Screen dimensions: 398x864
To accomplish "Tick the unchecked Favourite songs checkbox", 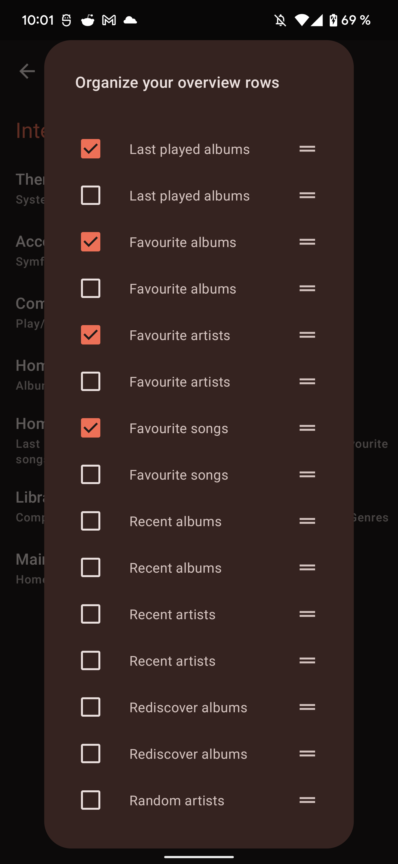I will tap(91, 474).
